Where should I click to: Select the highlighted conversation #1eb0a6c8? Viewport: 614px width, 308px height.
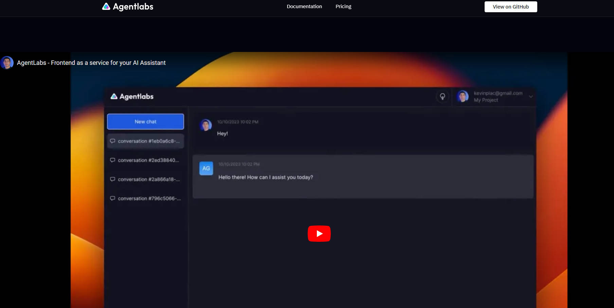[x=145, y=141]
